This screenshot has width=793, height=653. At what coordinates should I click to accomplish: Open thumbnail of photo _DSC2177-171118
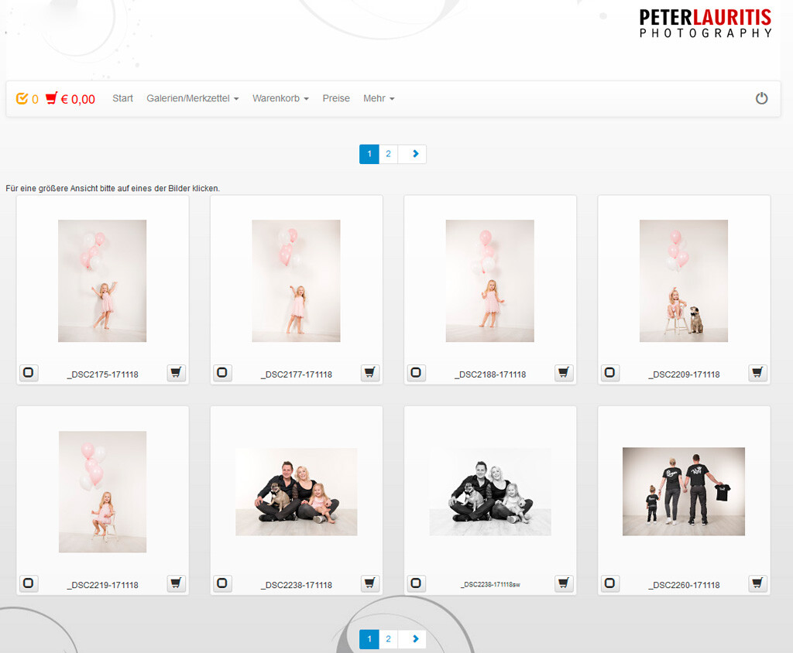click(x=296, y=281)
